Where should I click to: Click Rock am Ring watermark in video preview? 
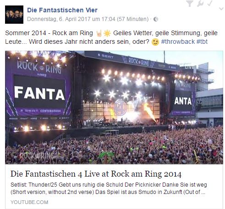pyautogui.click(x=38, y=156)
